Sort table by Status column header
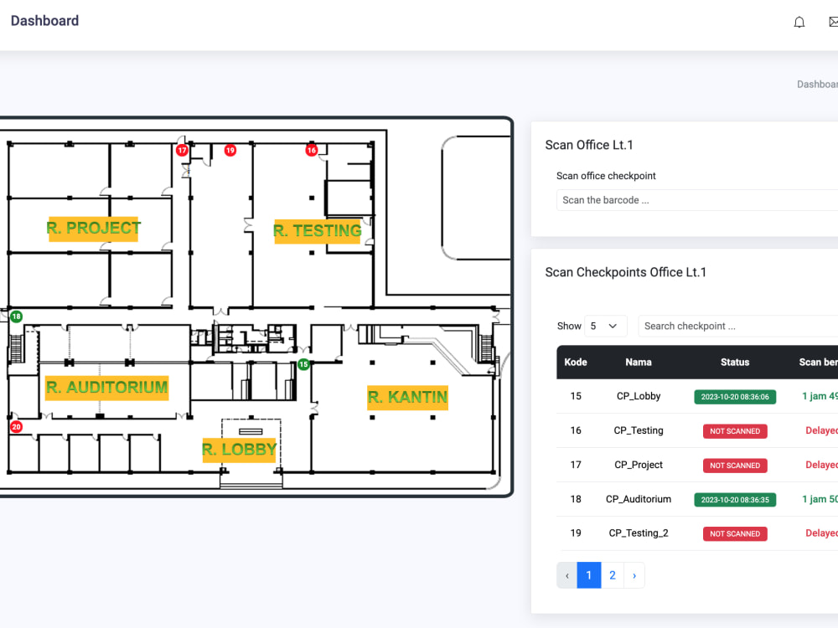838x628 pixels. coord(735,362)
